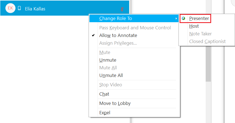This screenshot has height=123, width=235.
Task: Click the red muted microphone icon
Action: tap(122, 9)
